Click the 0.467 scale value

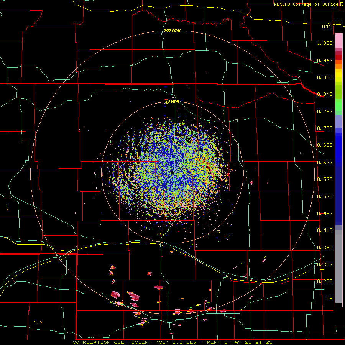pyautogui.click(x=325, y=214)
